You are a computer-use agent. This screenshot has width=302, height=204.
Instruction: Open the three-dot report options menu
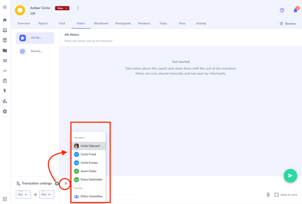click(78, 8)
